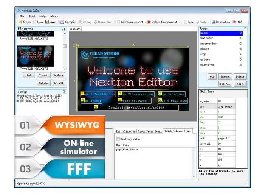Select the picture page
Viewport: 271px width, 195px height.
[x=221, y=49]
